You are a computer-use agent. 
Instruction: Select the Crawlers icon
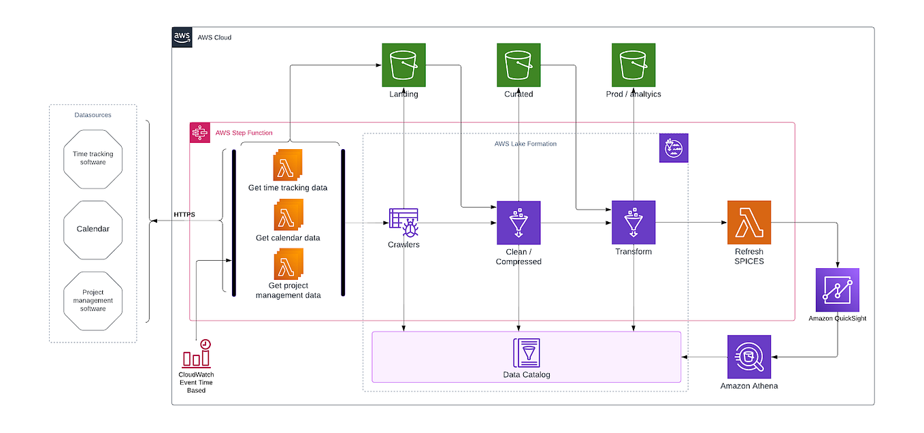tap(403, 223)
